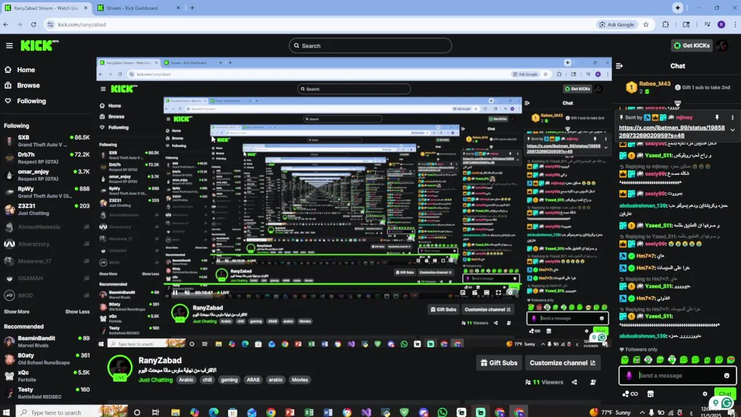Click the Movies tag

point(300,380)
